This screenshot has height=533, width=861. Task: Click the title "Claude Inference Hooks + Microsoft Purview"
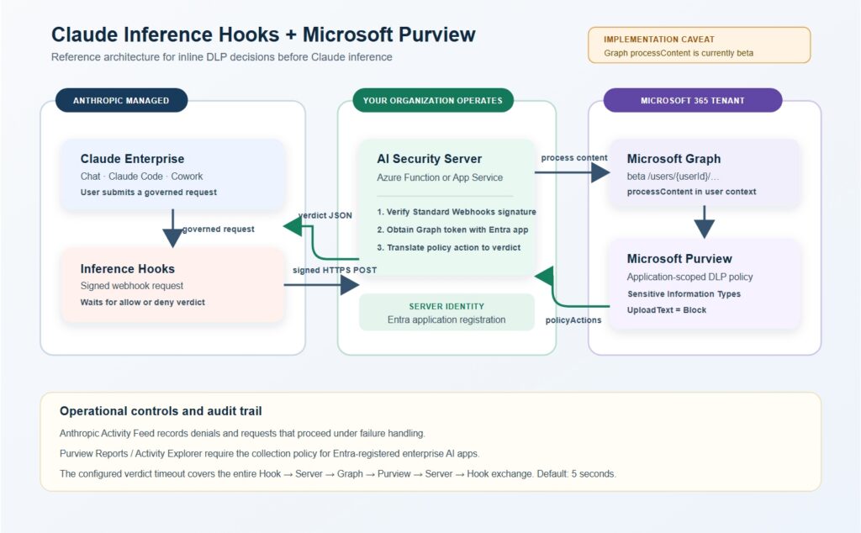[263, 34]
